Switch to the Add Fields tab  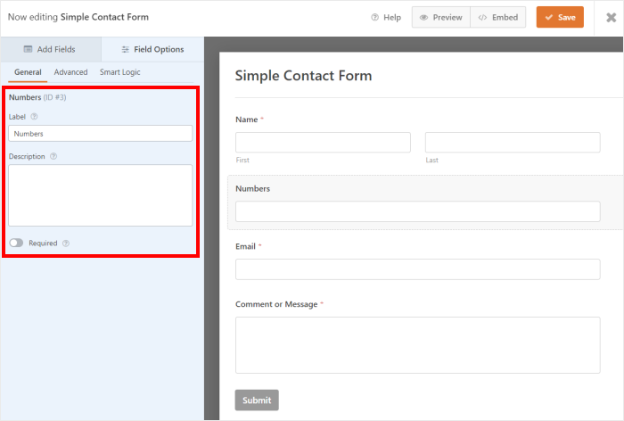[51, 49]
